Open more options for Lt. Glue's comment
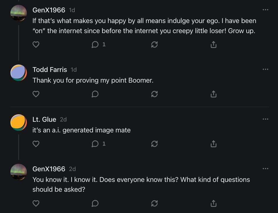 (265, 119)
